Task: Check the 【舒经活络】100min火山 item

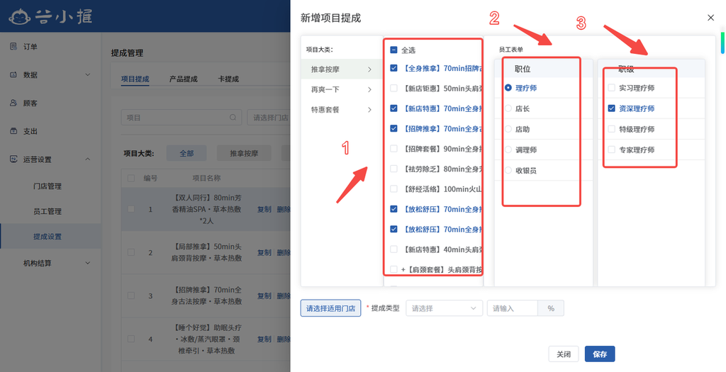Action: pos(393,188)
